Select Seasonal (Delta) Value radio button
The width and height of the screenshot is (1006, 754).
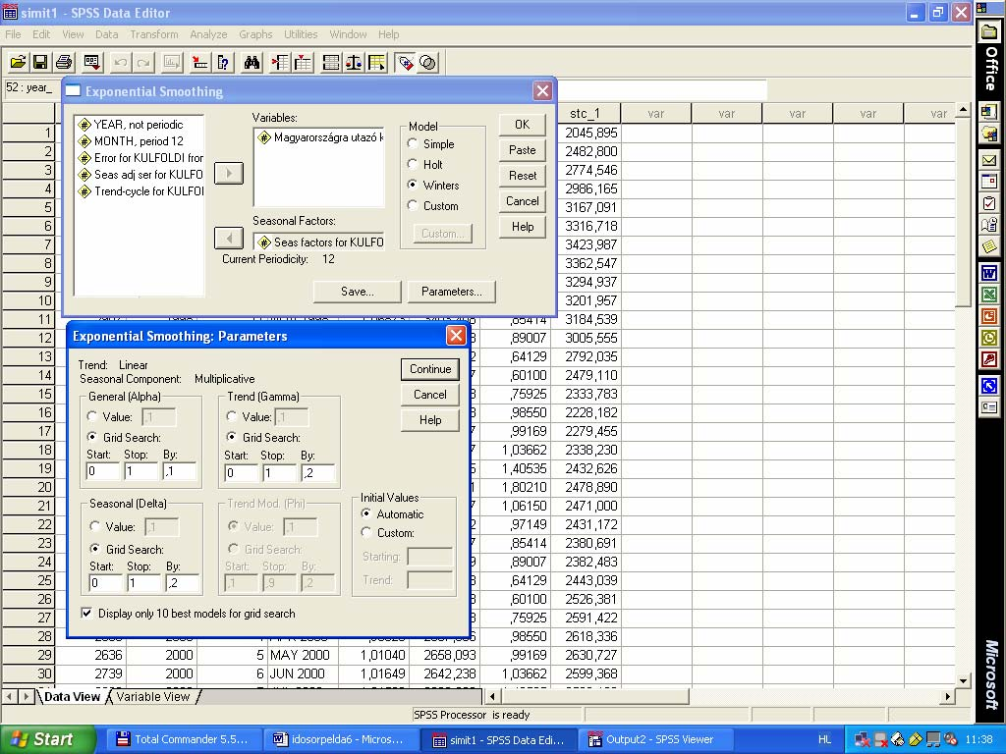95,526
